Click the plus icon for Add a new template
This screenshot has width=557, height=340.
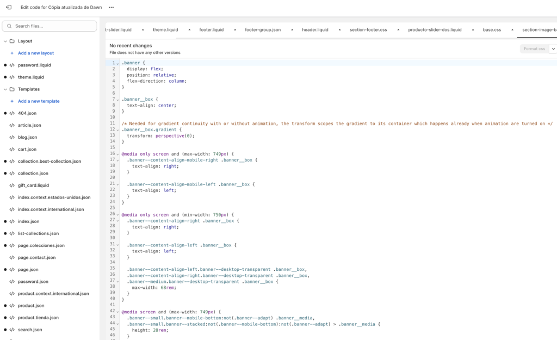(x=12, y=101)
